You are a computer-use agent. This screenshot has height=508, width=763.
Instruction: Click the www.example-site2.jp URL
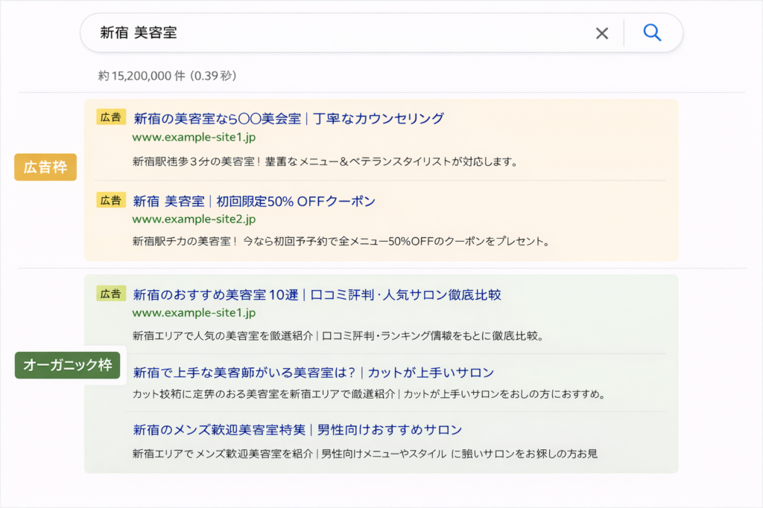[194, 219]
